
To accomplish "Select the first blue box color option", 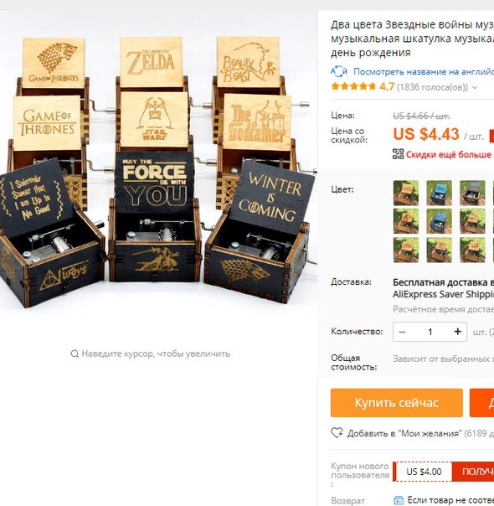I will coord(440,193).
